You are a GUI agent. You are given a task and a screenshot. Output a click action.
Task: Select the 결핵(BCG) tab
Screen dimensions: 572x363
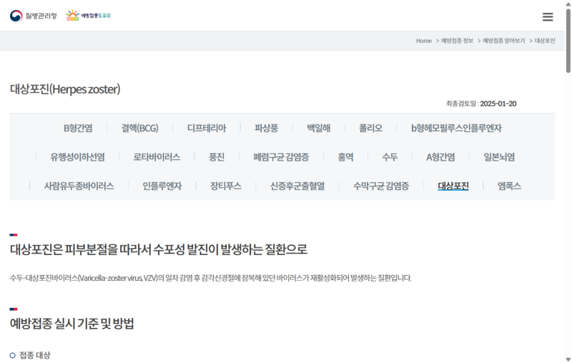(x=139, y=128)
